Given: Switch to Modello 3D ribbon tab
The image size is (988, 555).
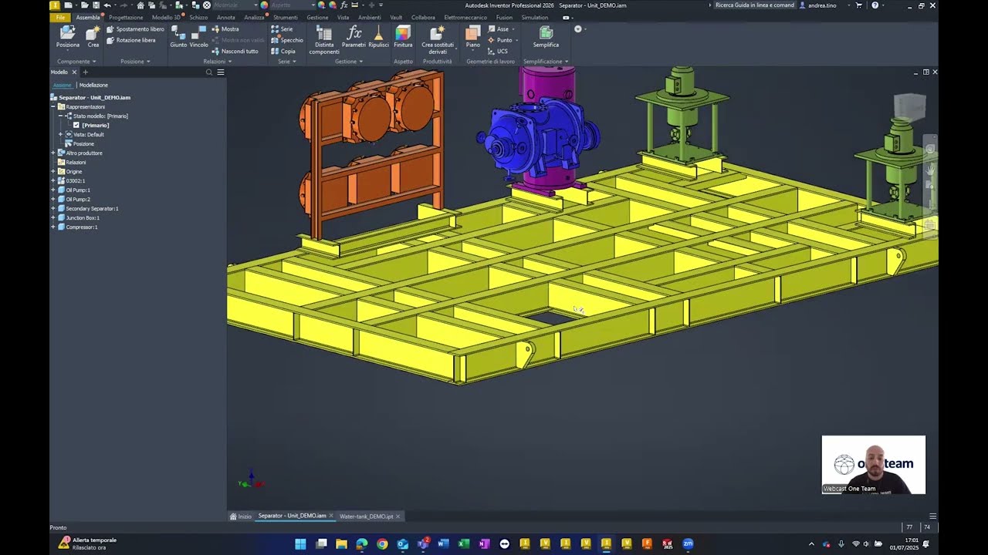Looking at the screenshot, I should [x=166, y=17].
